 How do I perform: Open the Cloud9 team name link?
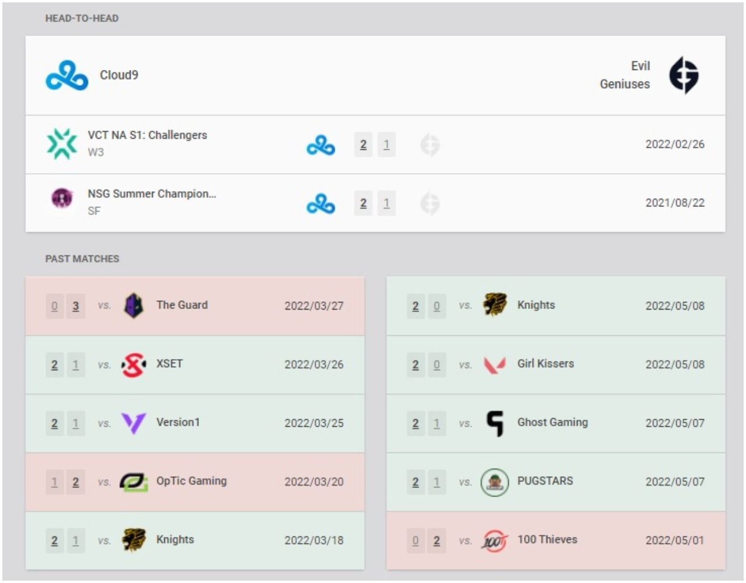coord(118,75)
